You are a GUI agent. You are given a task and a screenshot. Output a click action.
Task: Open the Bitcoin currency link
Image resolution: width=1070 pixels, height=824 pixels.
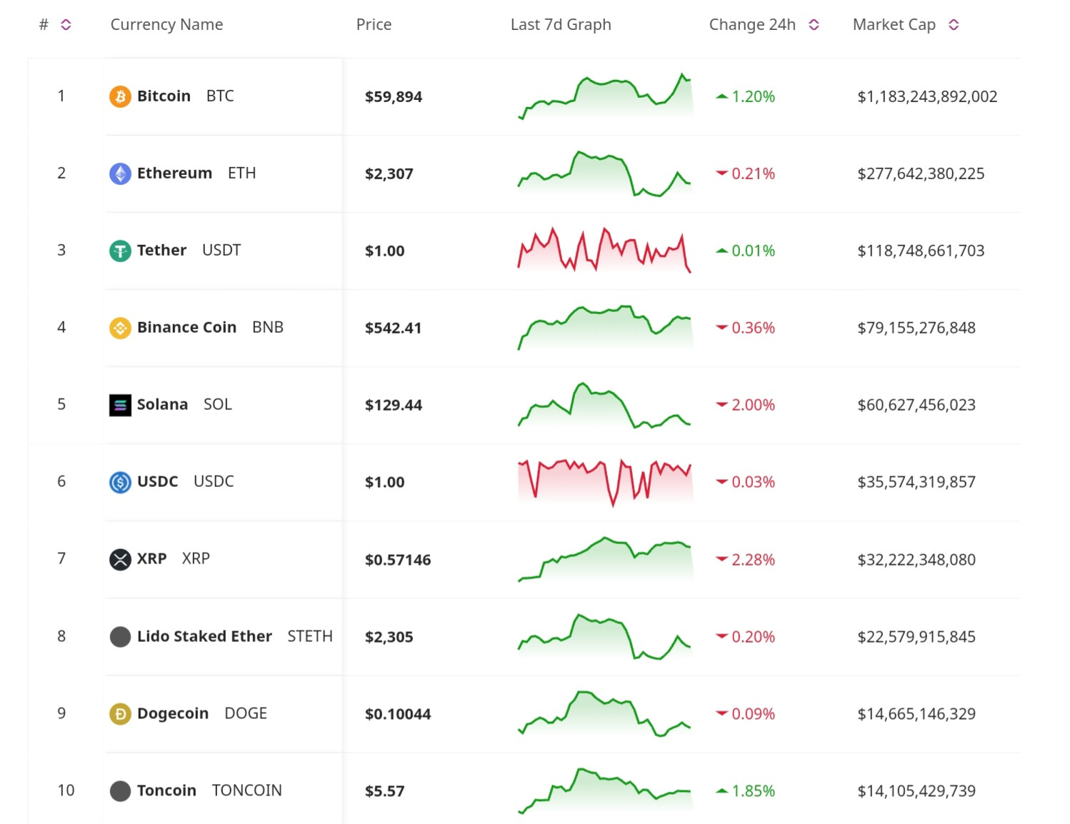click(164, 96)
